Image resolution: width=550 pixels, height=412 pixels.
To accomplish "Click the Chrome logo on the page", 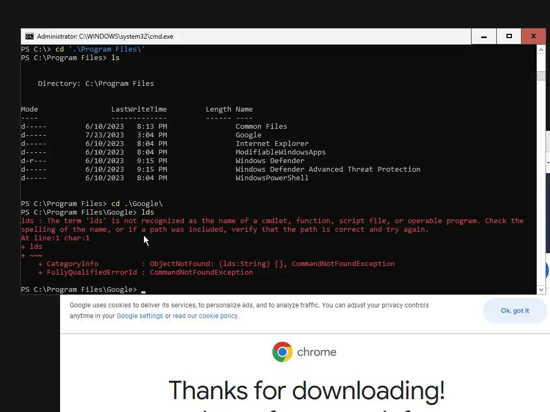I will (x=283, y=352).
